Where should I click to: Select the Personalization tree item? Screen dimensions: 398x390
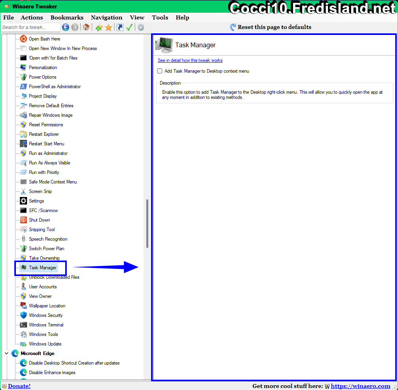pyautogui.click(x=43, y=68)
